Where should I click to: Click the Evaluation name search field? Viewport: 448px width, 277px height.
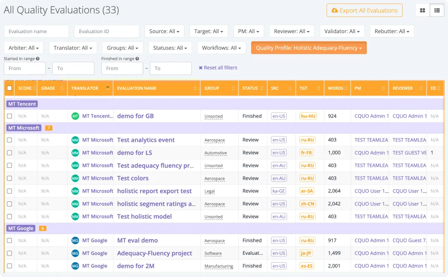point(36,31)
